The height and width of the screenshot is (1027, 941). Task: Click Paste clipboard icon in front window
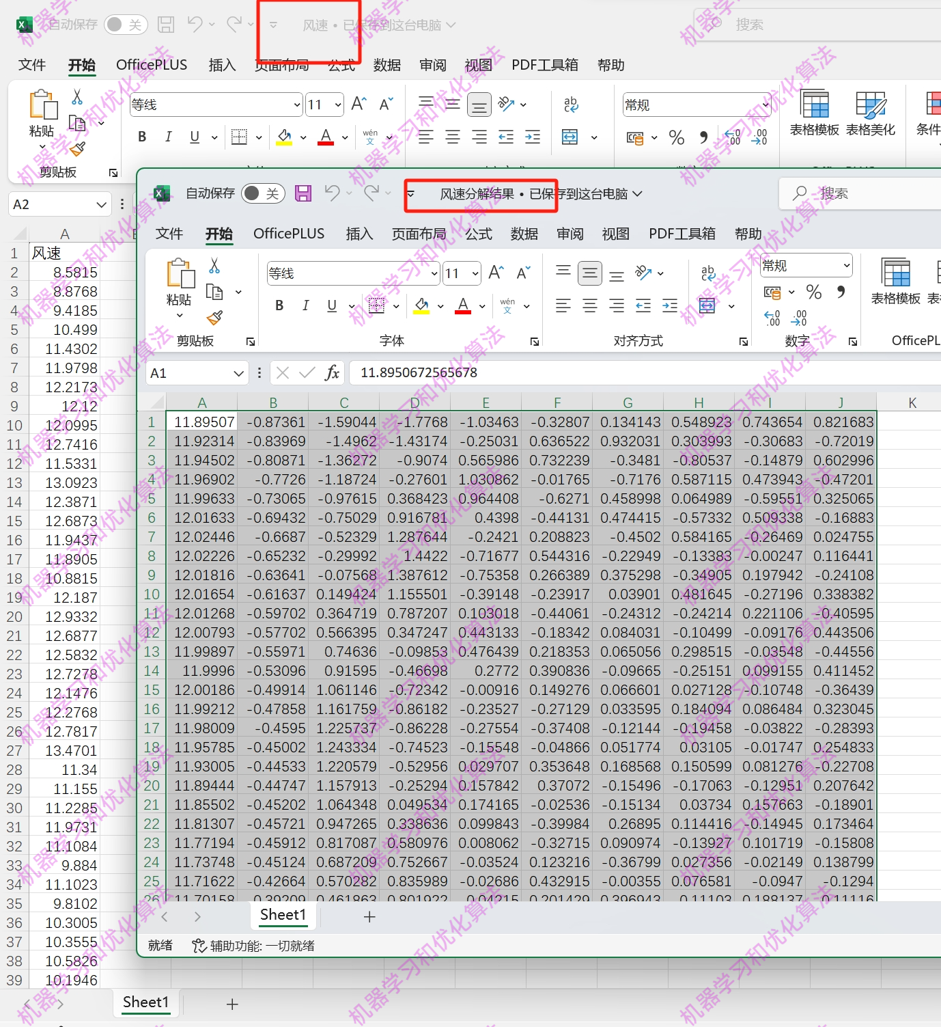(180, 273)
